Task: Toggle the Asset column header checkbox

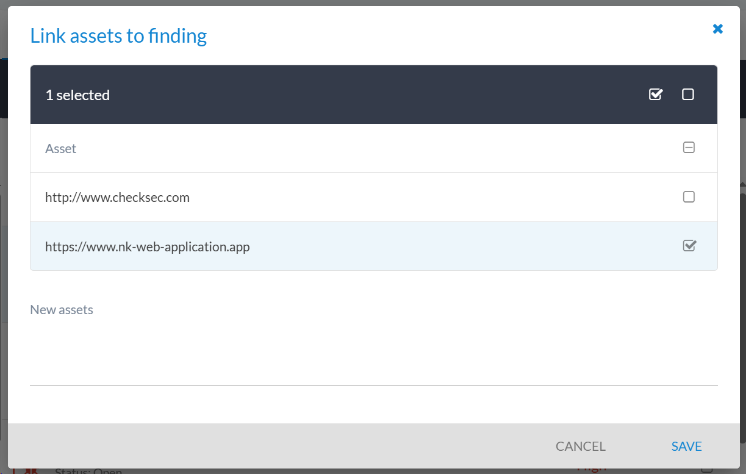Action: [689, 148]
